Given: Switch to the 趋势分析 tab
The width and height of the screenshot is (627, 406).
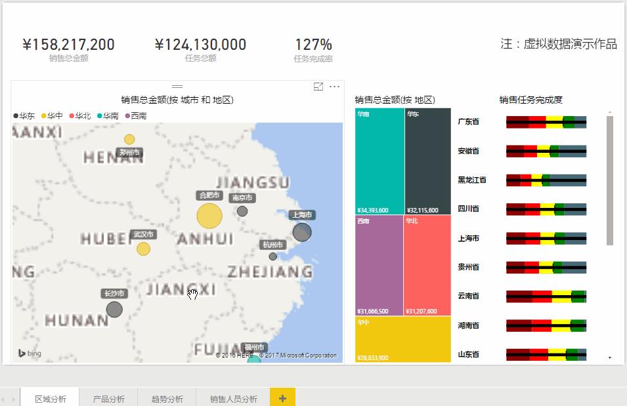Looking at the screenshot, I should [166, 397].
